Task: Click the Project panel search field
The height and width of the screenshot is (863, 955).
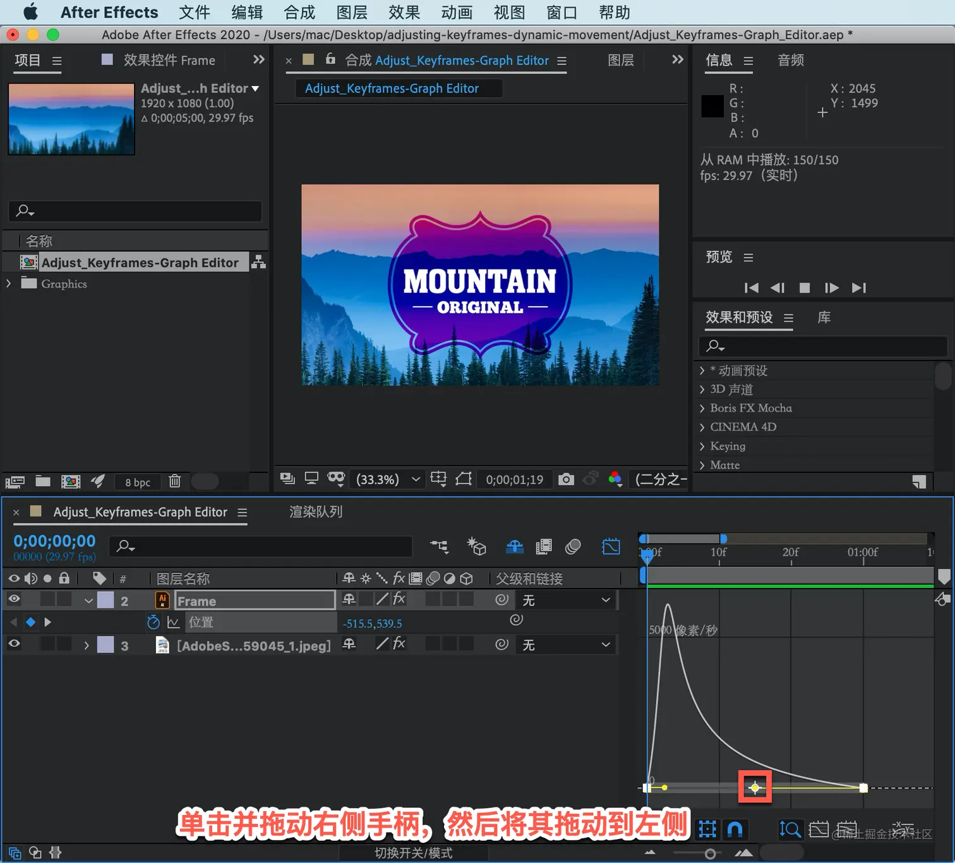Action: click(135, 211)
